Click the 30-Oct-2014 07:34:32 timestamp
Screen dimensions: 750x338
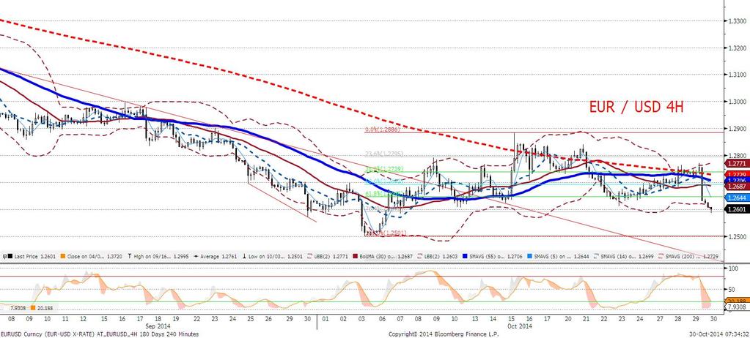click(x=718, y=334)
